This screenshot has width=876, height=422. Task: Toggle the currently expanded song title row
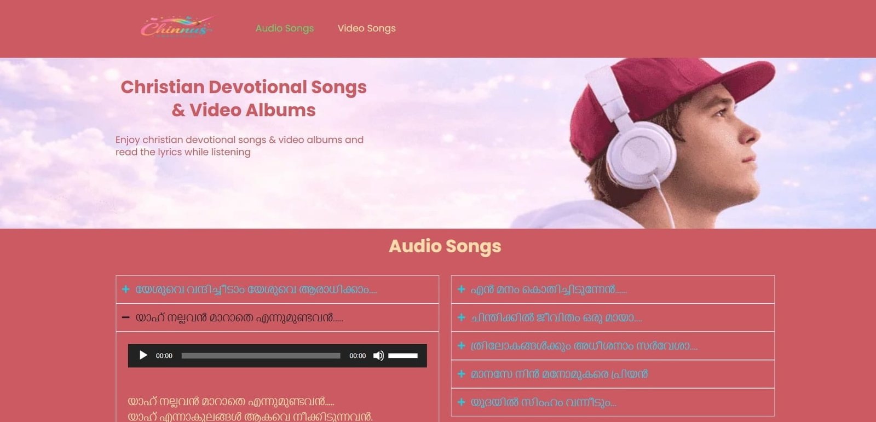click(x=278, y=317)
